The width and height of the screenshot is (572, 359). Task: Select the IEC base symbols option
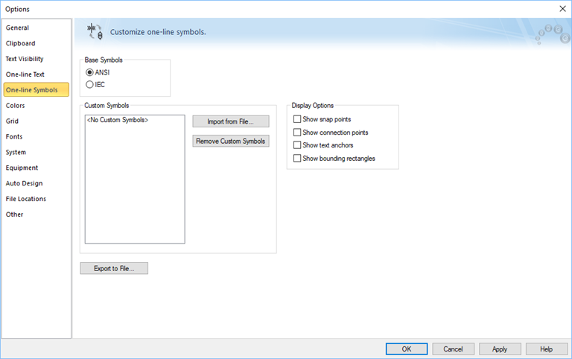pyautogui.click(x=95, y=84)
